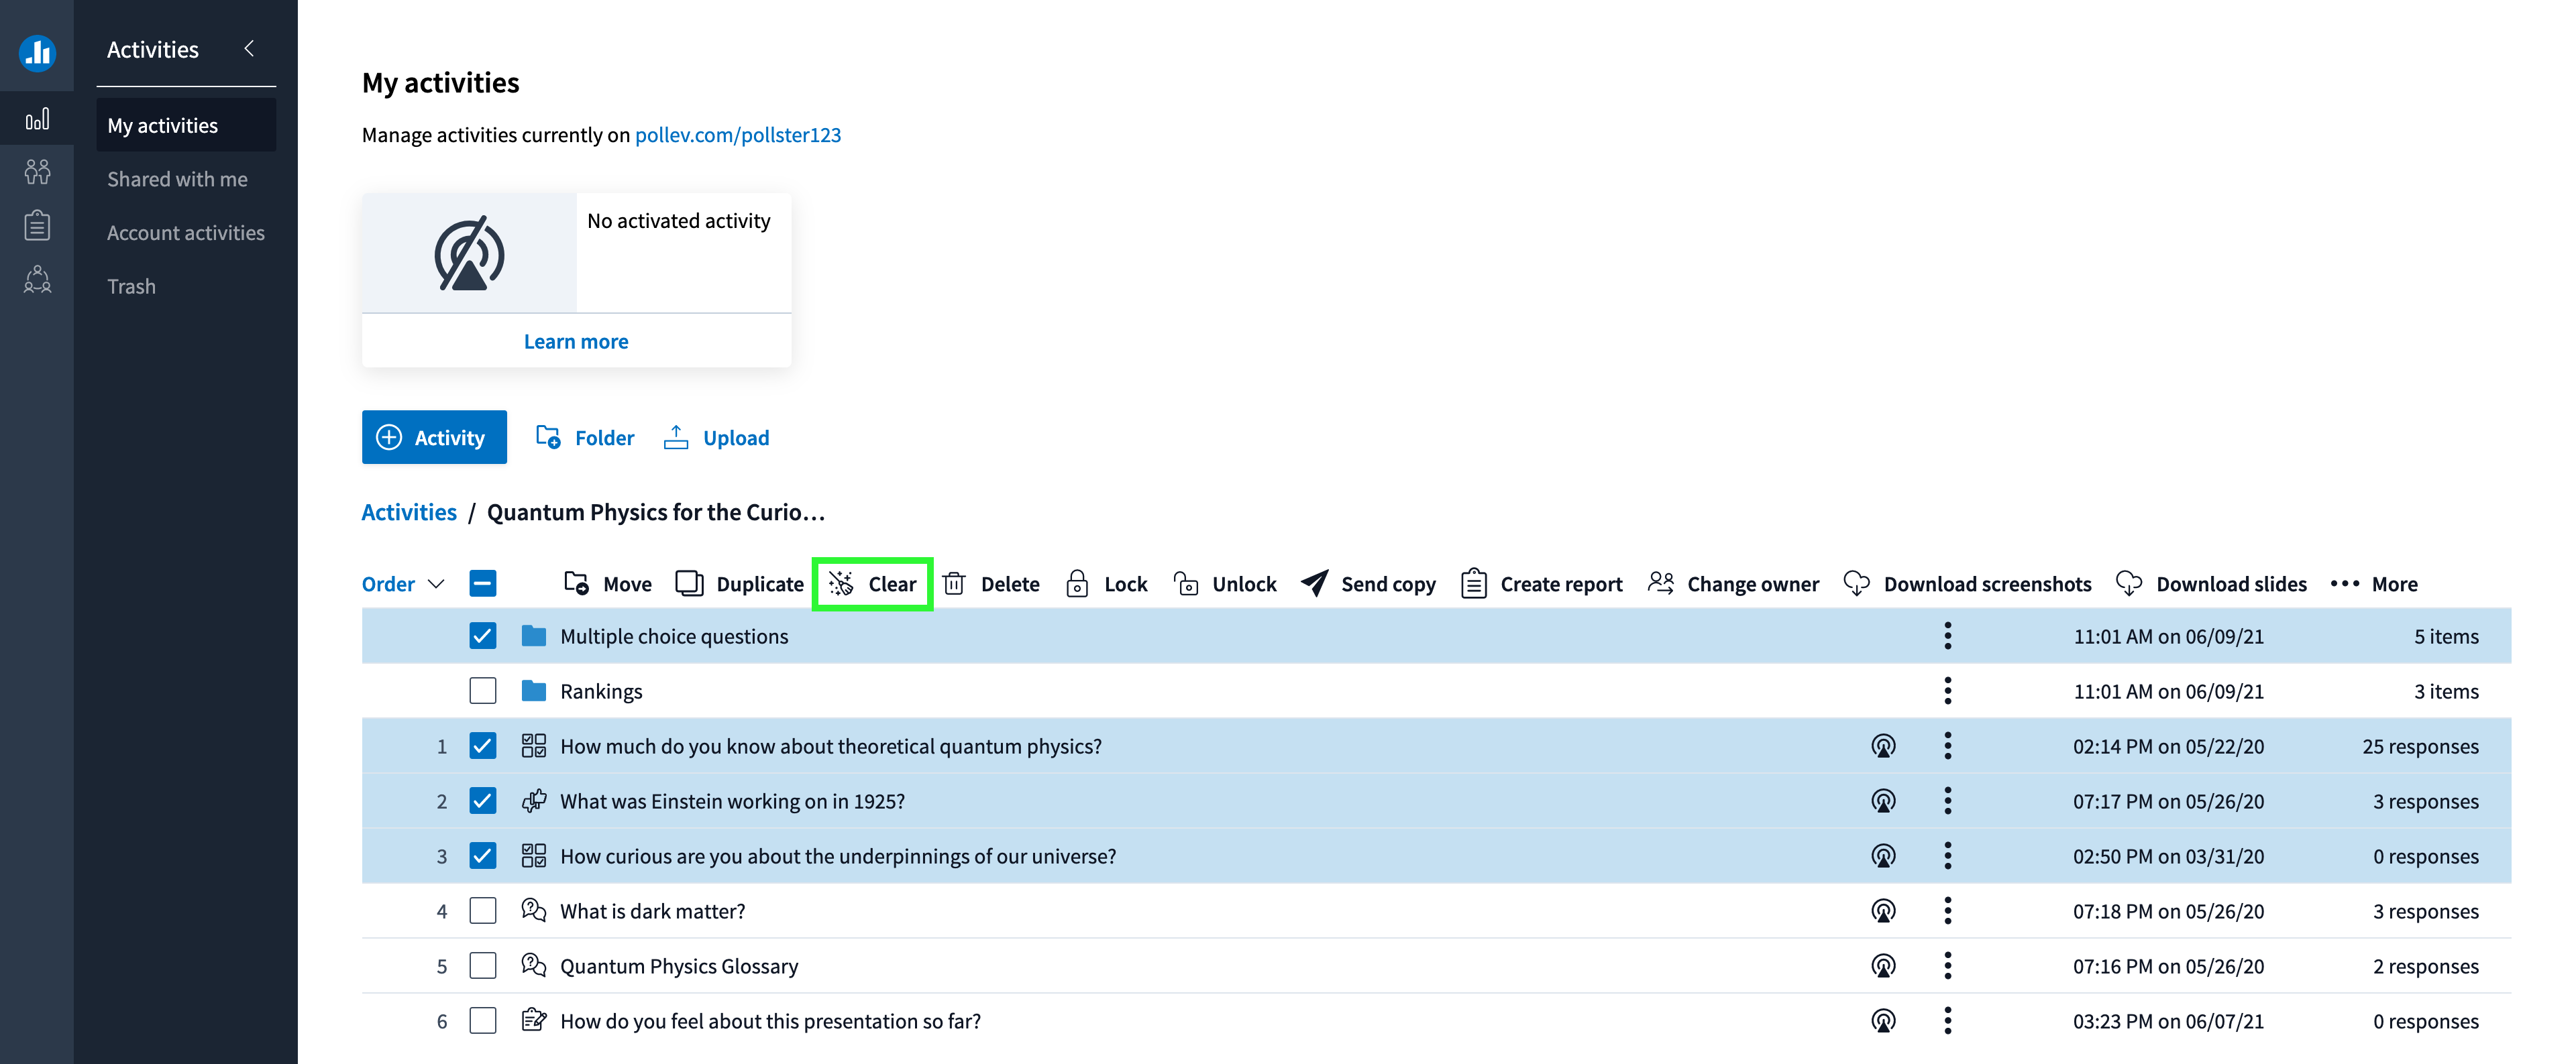Open the team icon in the left rail

click(37, 279)
